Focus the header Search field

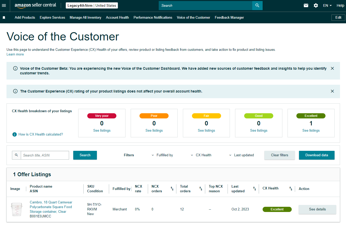(x=205, y=5)
